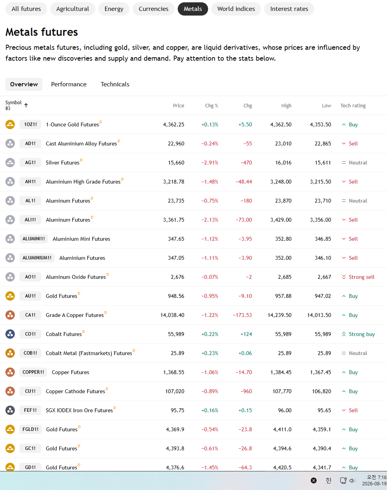The width and height of the screenshot is (387, 490).
Task: Click the AL1! aluminum icon
Action: [x=10, y=201]
